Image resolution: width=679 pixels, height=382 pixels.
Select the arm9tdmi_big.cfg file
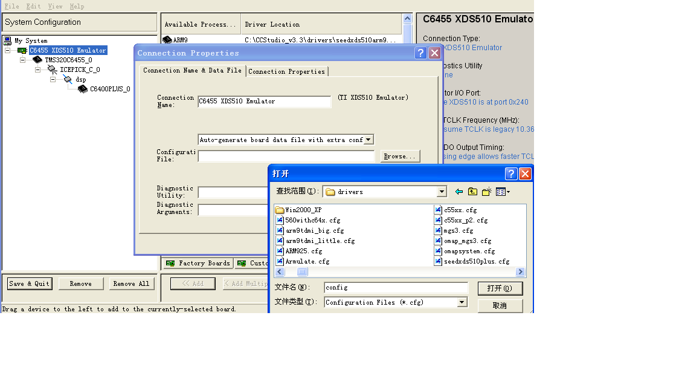point(310,231)
